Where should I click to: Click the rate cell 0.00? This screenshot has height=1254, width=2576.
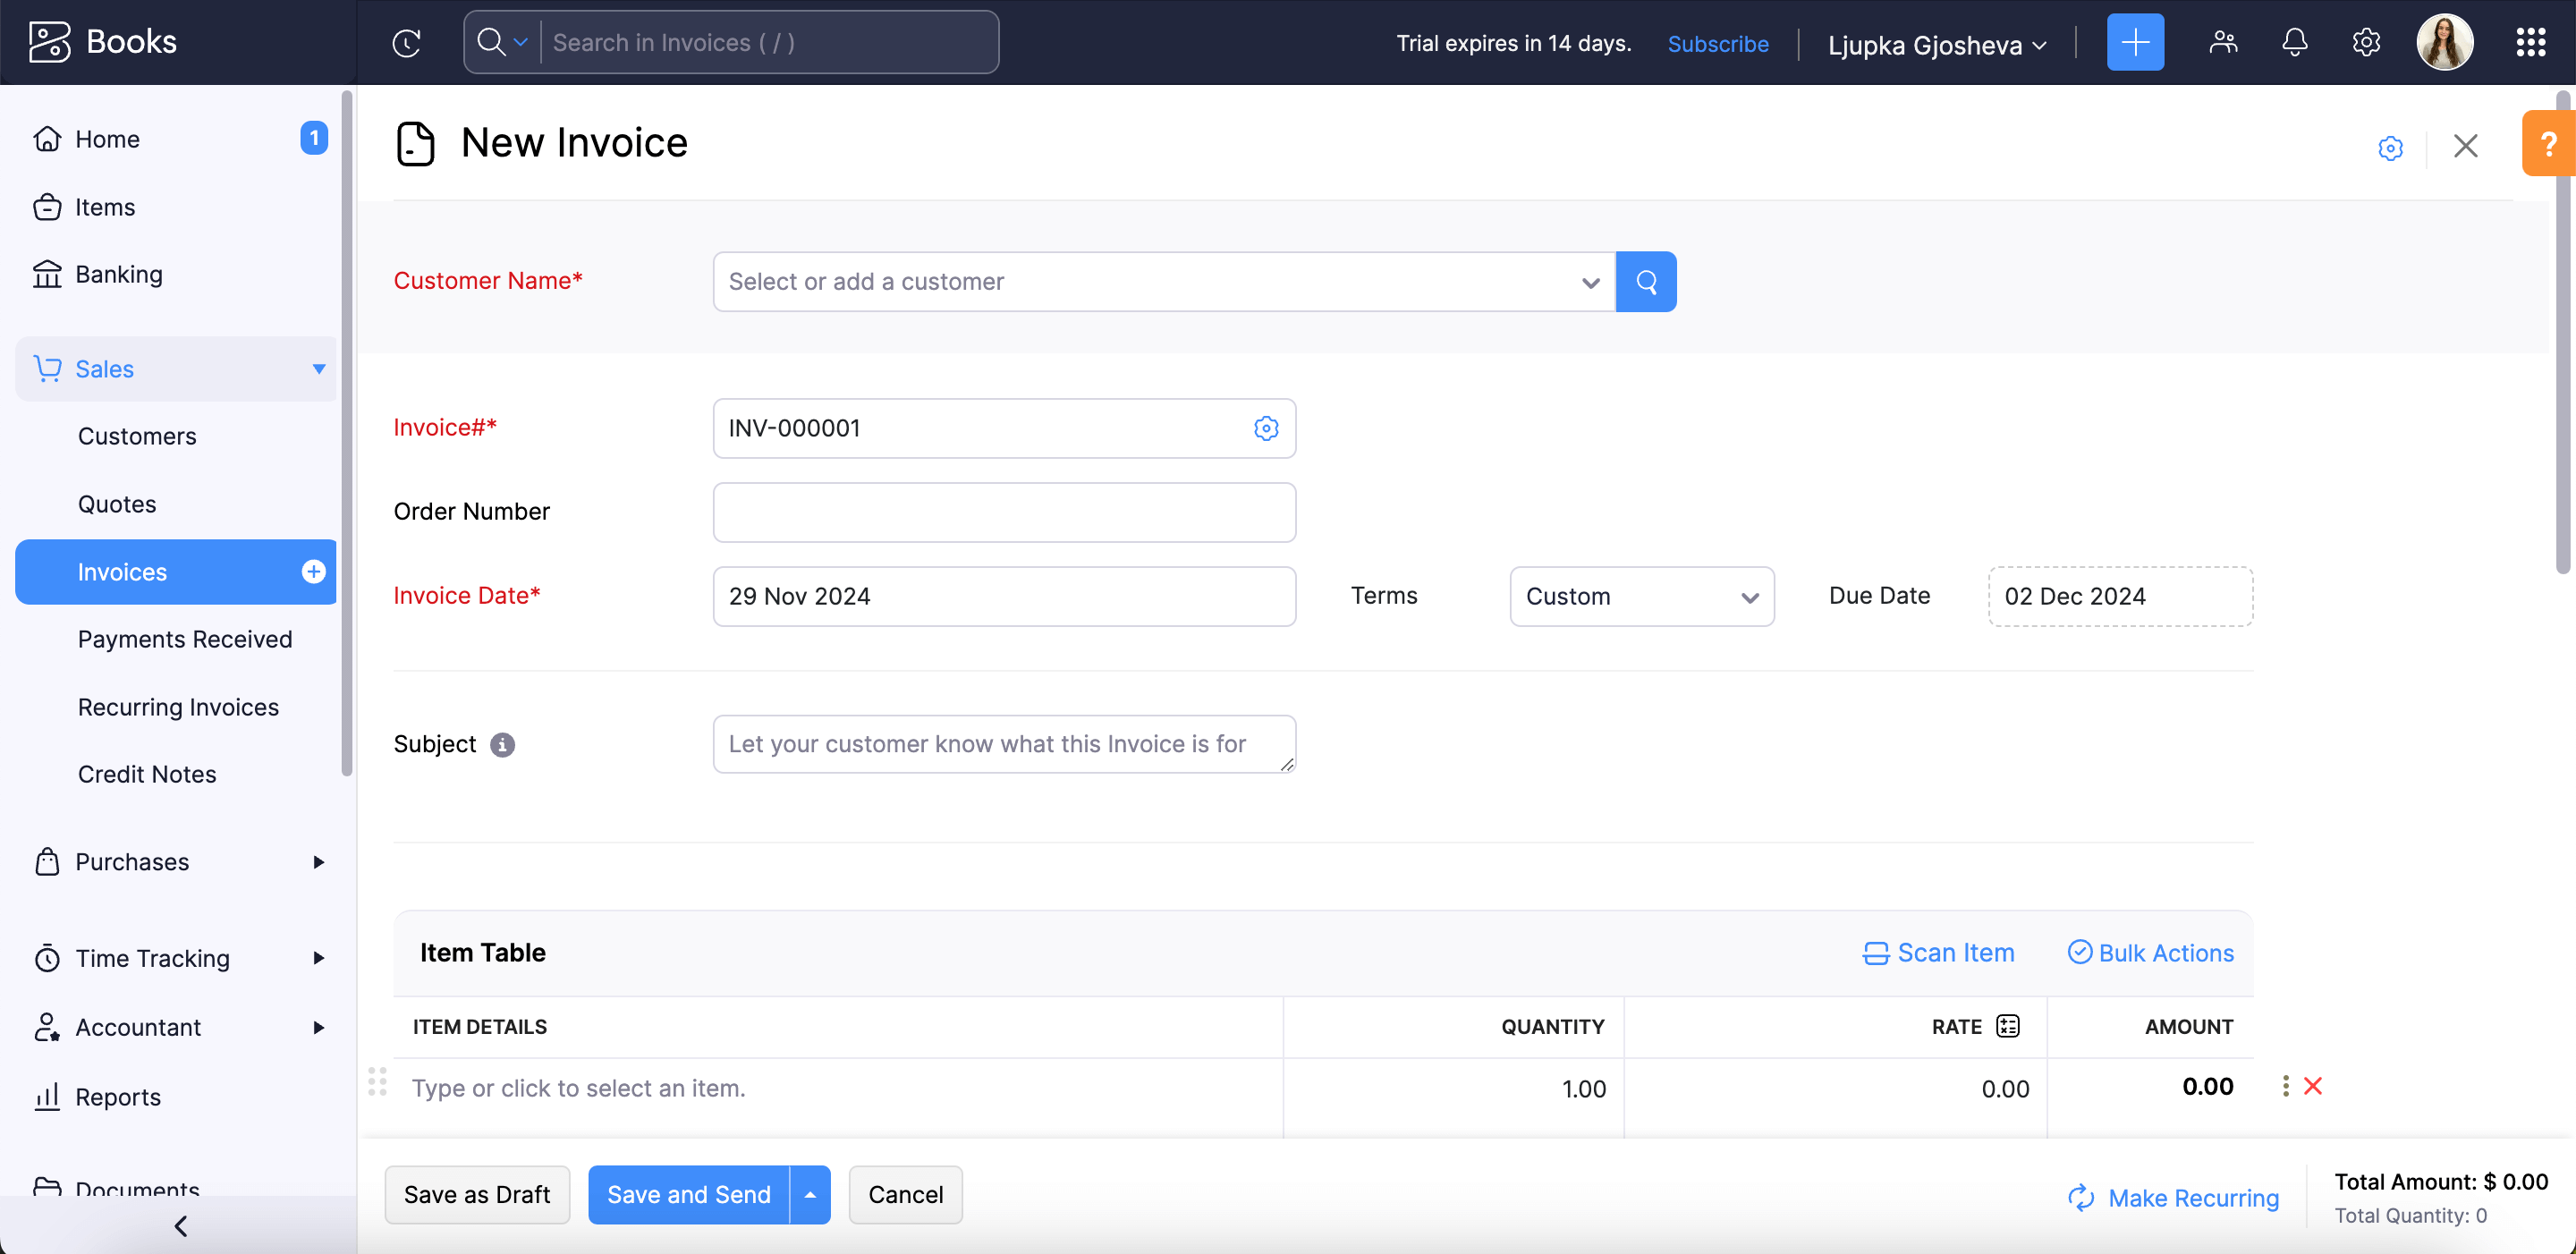1835,1089
